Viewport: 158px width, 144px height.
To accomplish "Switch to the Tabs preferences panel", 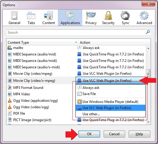I will pos(31,18).
